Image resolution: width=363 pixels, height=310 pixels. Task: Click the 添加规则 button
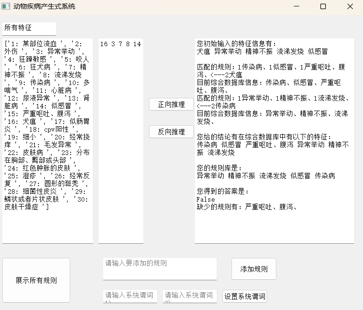254,269
